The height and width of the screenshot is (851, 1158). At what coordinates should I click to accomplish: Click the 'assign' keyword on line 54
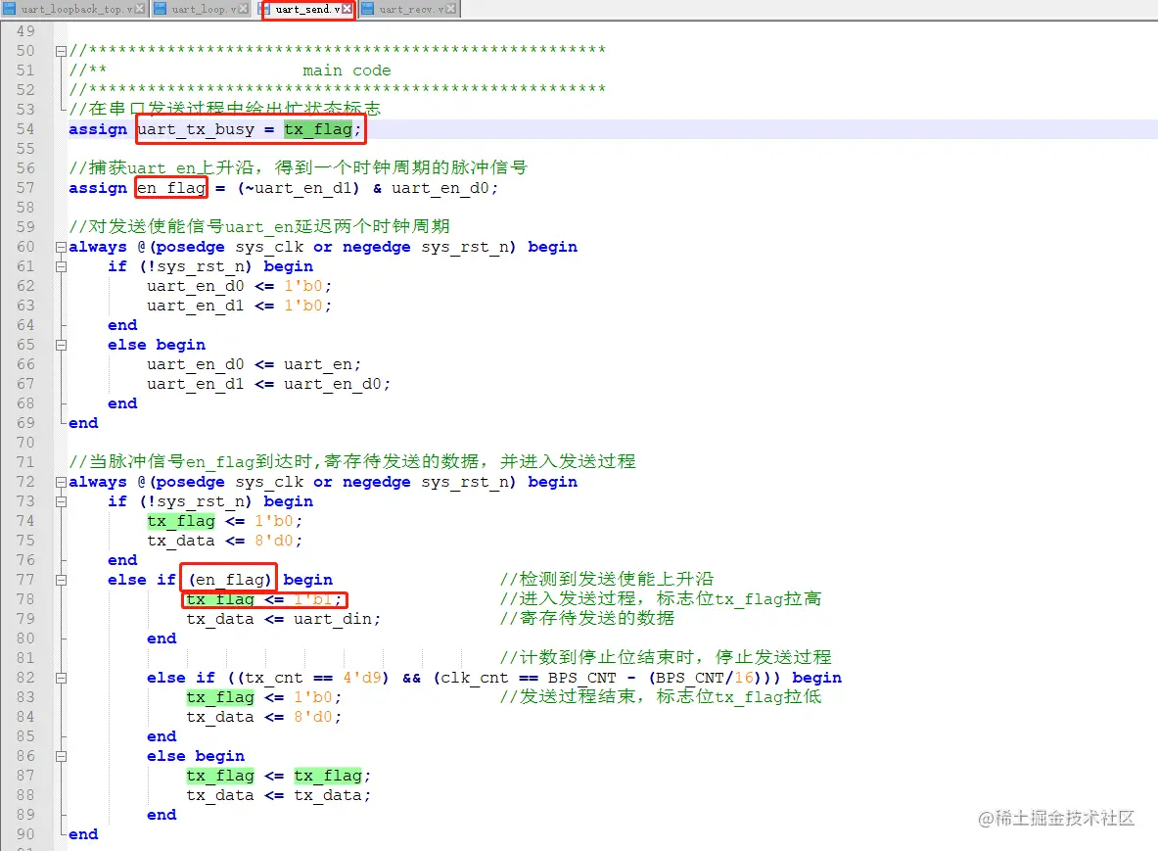(98, 129)
